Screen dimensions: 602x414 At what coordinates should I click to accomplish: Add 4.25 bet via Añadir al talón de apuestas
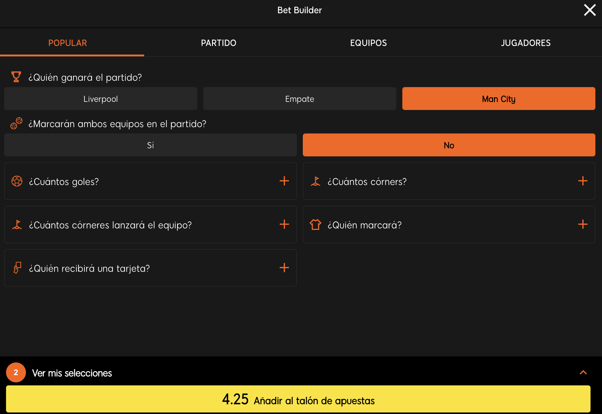coord(298,399)
